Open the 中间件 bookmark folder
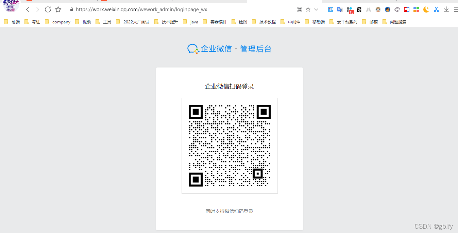Viewport: 458px width, 233px height. pyautogui.click(x=290, y=22)
